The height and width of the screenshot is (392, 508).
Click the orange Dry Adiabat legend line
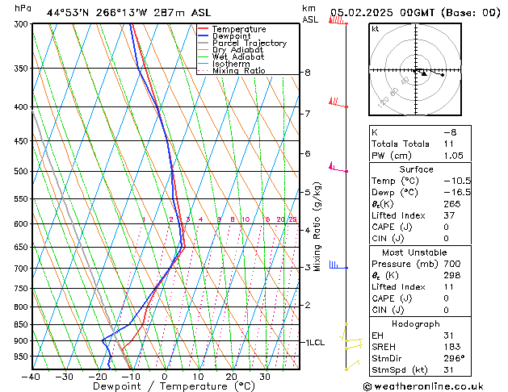point(204,49)
